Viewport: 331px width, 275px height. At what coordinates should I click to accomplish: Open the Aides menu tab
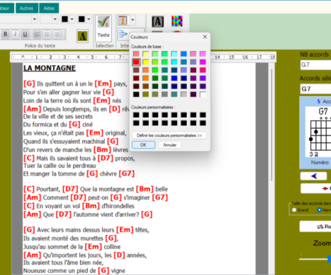[x=49, y=8]
